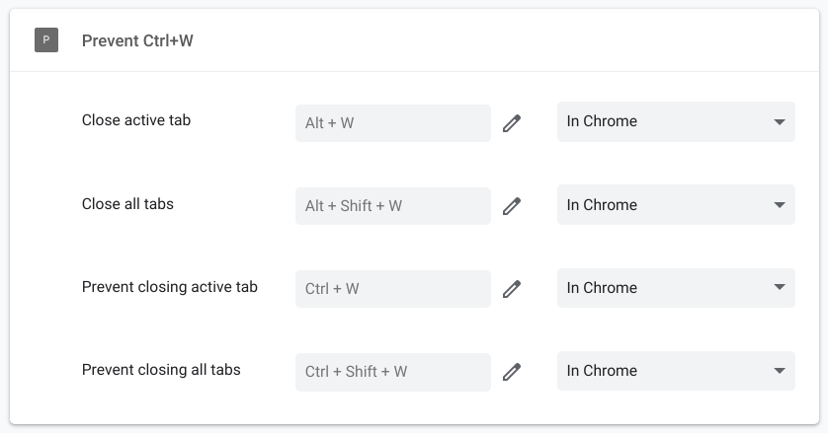Edit Prevent closing active tab shortcut via pencil

coord(511,289)
